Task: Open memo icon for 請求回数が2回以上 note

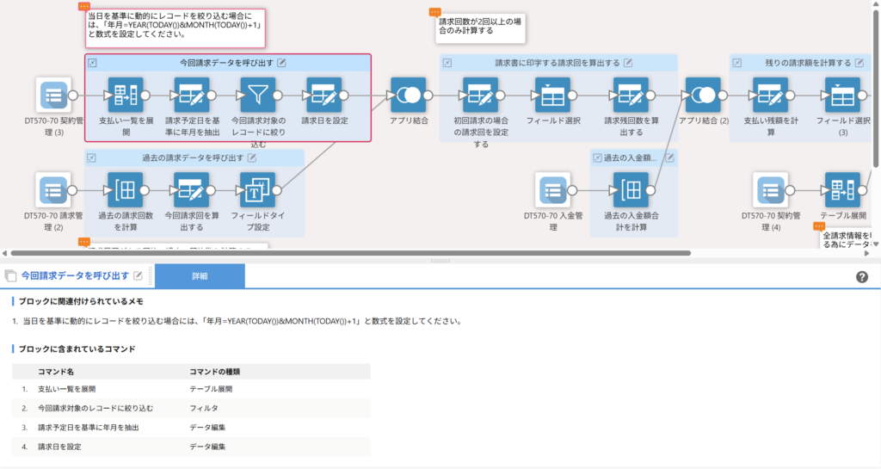Action: pyautogui.click(x=434, y=12)
